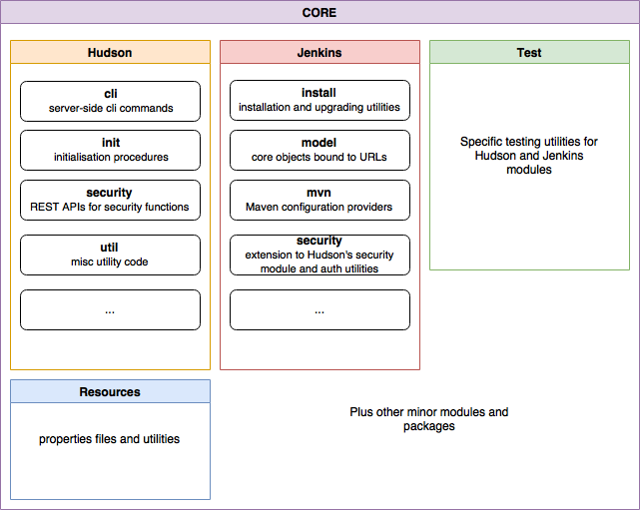Select the install module box
This screenshot has height=511, width=640.
(x=320, y=100)
